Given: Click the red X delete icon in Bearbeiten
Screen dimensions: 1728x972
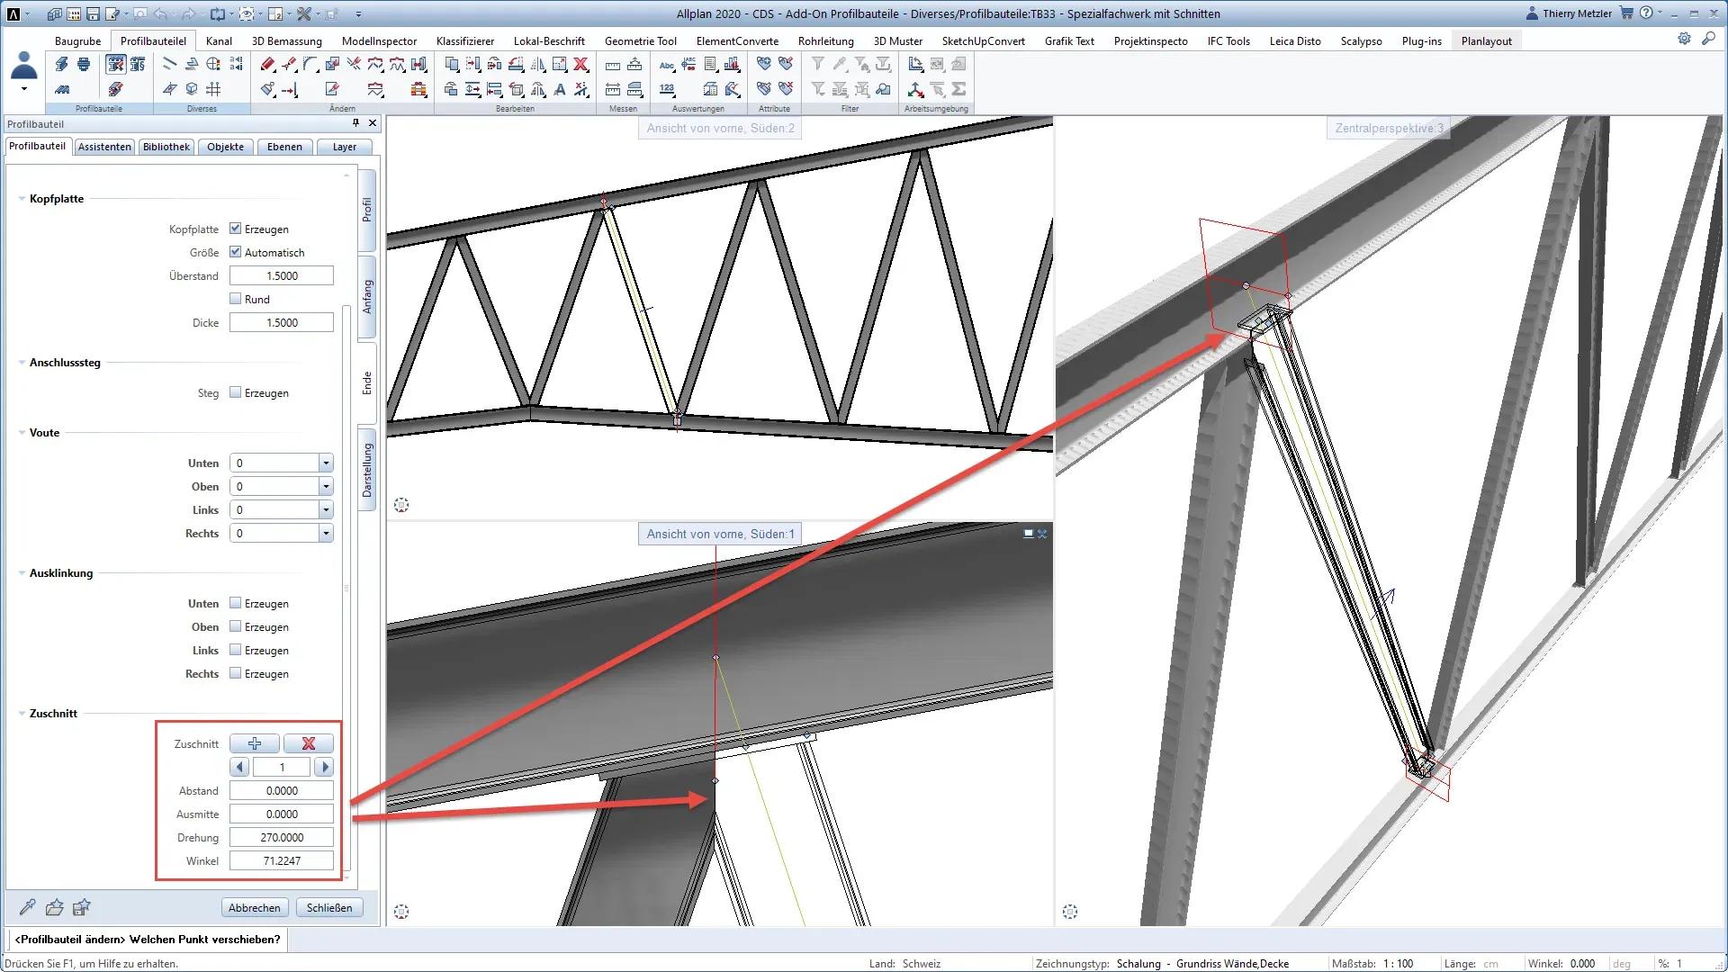Looking at the screenshot, I should (581, 65).
